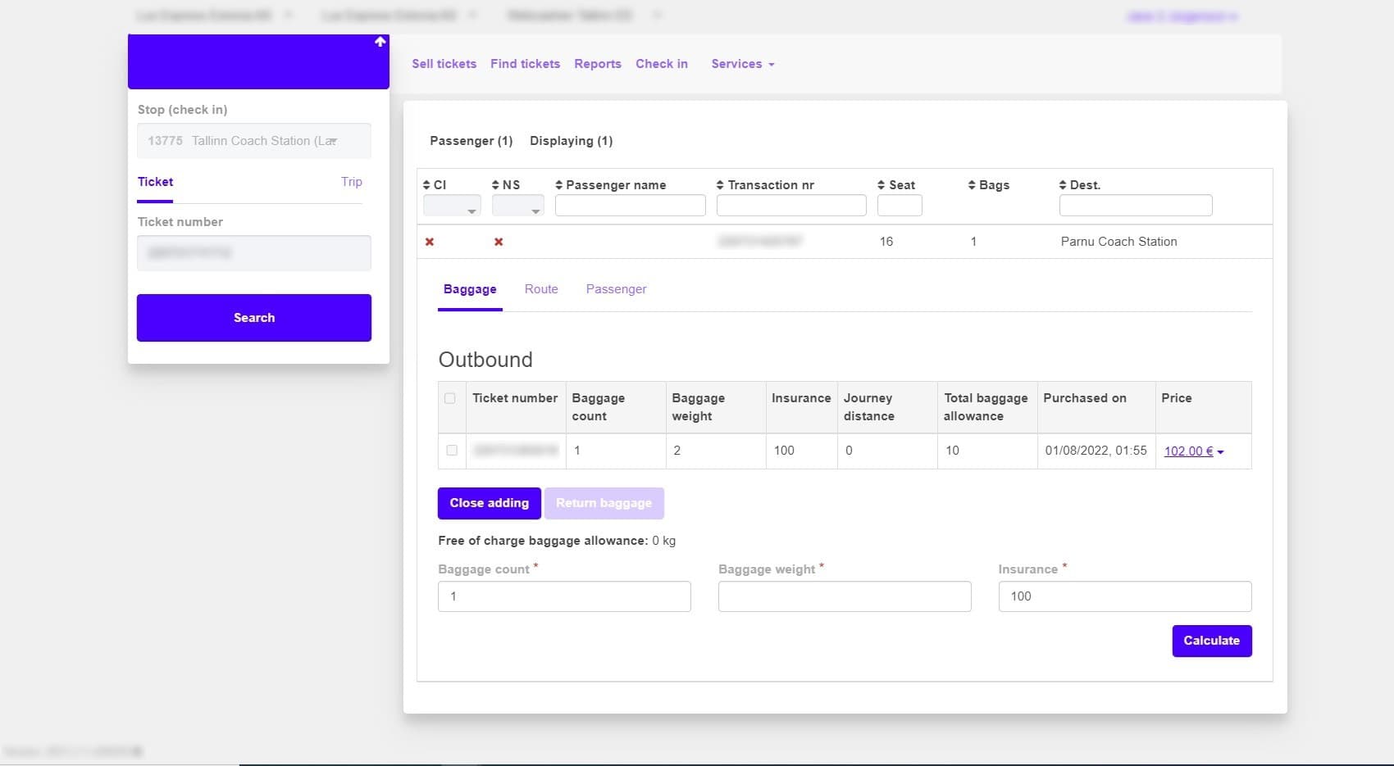Open the NS filter dropdown
Image resolution: width=1394 pixels, height=766 pixels.
point(517,206)
